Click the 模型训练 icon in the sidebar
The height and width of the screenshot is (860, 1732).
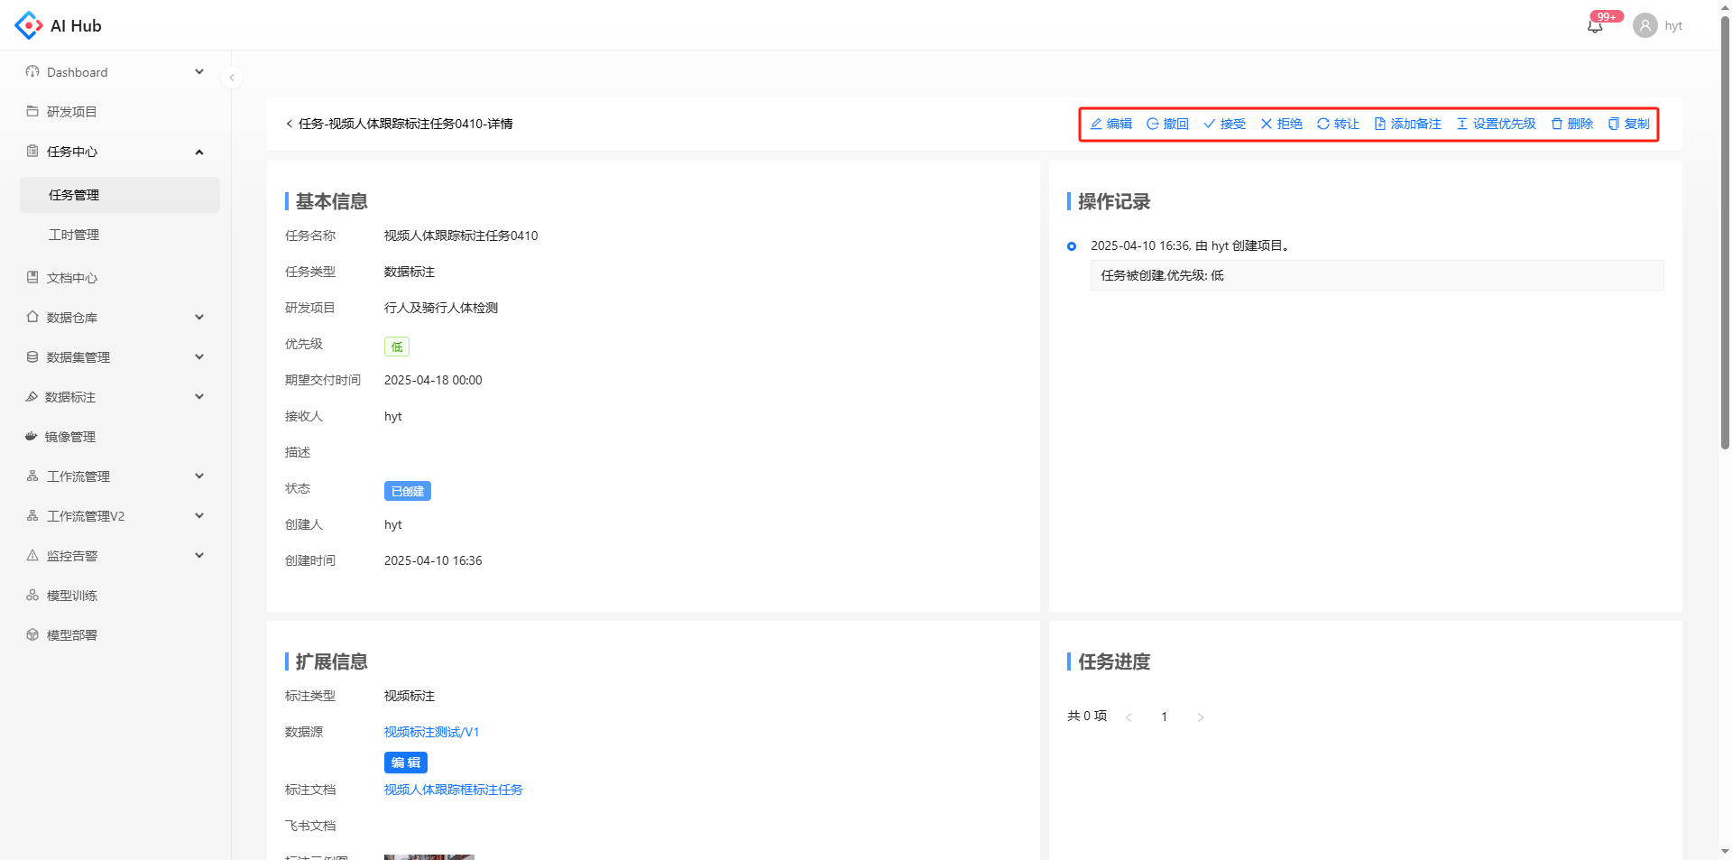(32, 595)
